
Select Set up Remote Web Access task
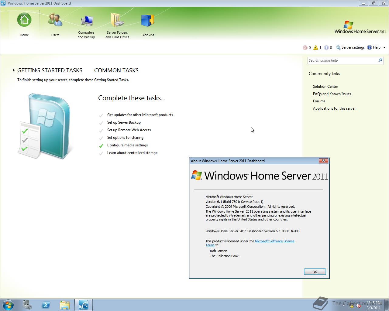[x=129, y=130]
